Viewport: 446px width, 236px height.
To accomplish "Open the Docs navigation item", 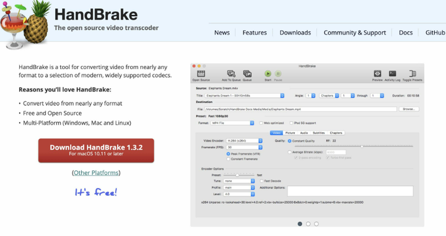I will [406, 33].
